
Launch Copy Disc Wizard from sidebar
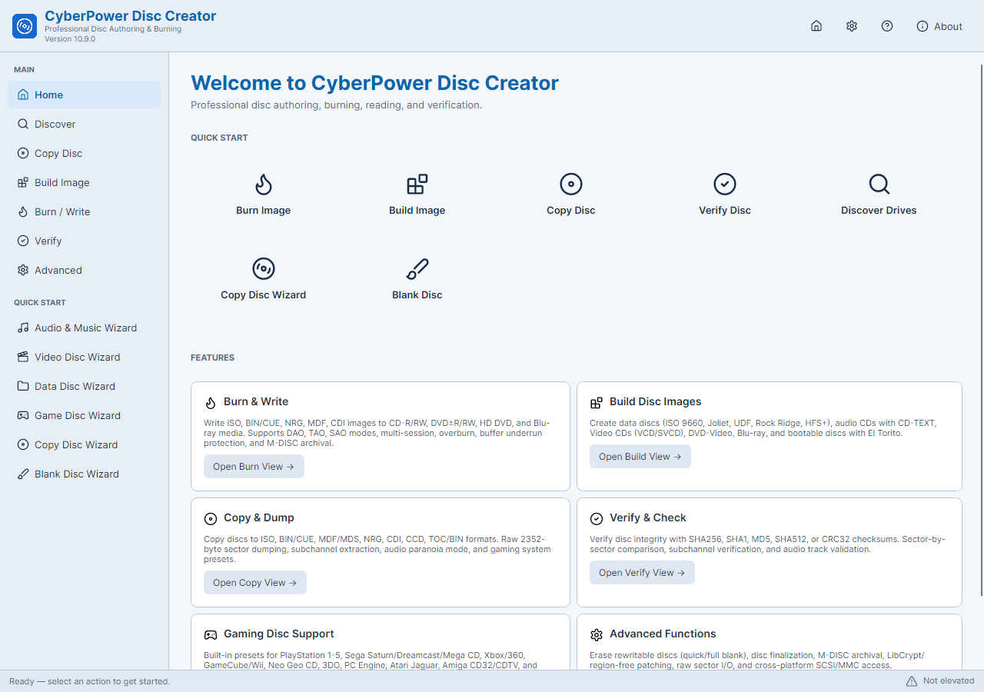click(85, 444)
